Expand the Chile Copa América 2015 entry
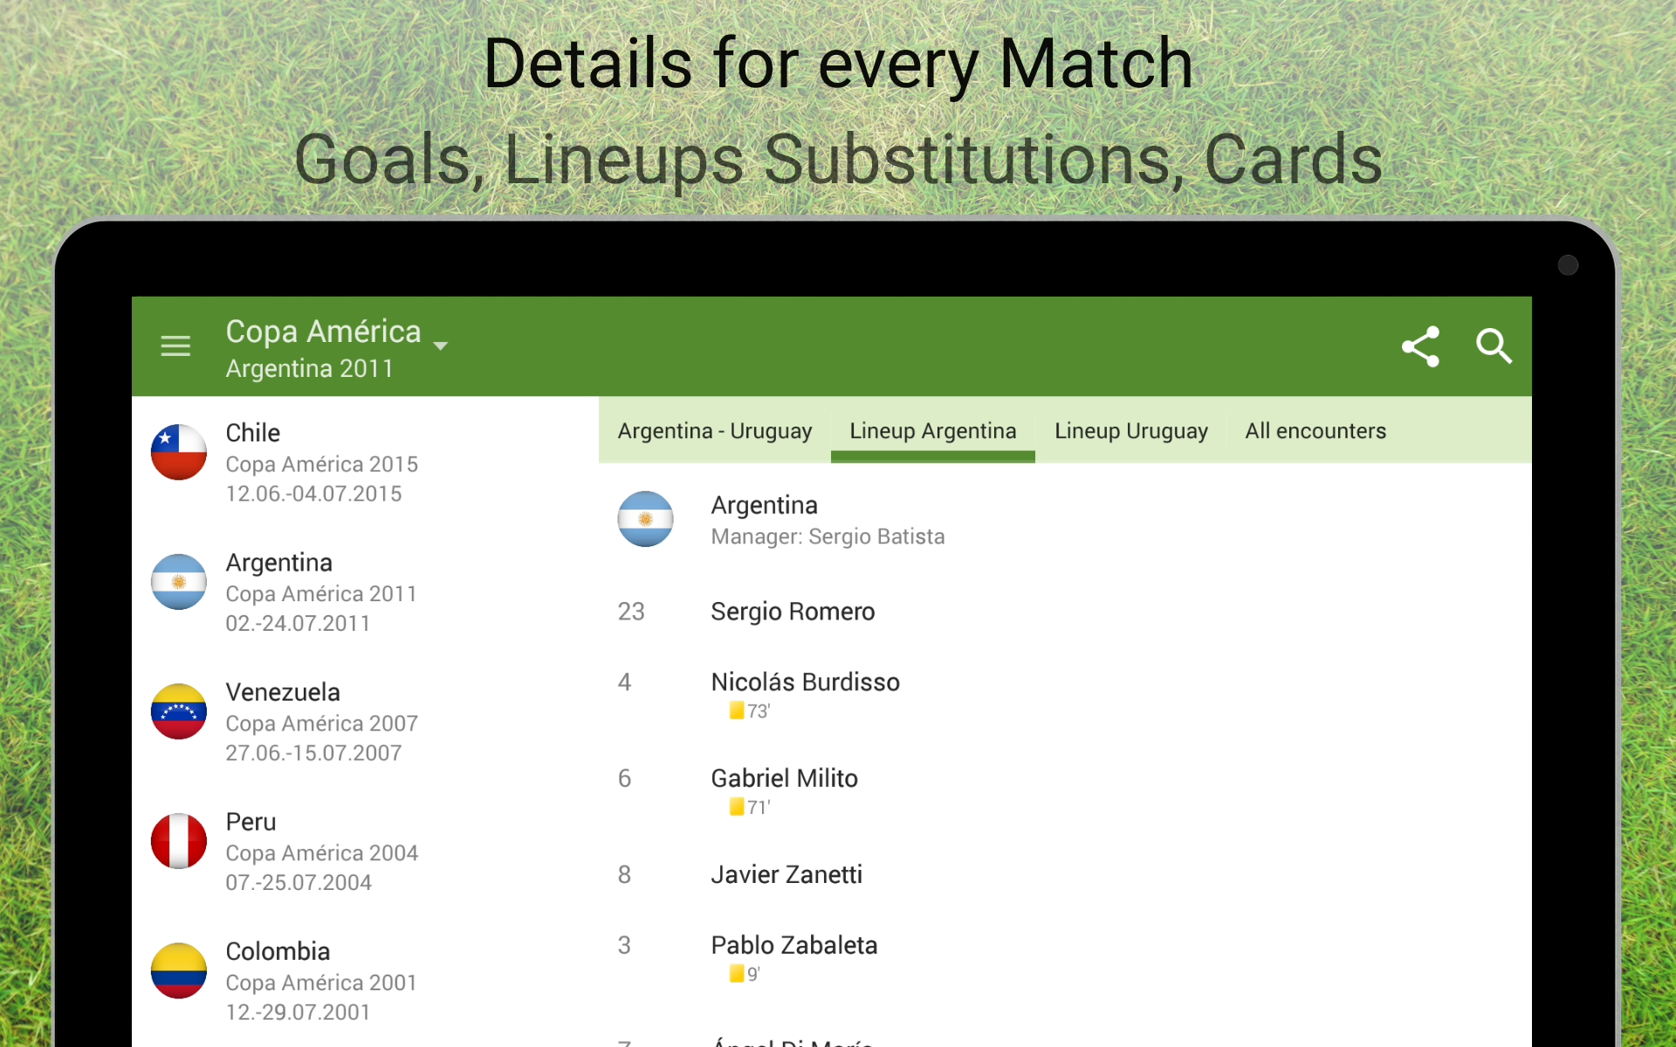1676x1047 pixels. pos(321,463)
